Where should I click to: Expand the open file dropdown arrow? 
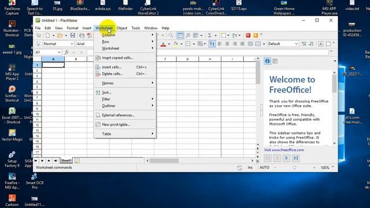[66, 36]
